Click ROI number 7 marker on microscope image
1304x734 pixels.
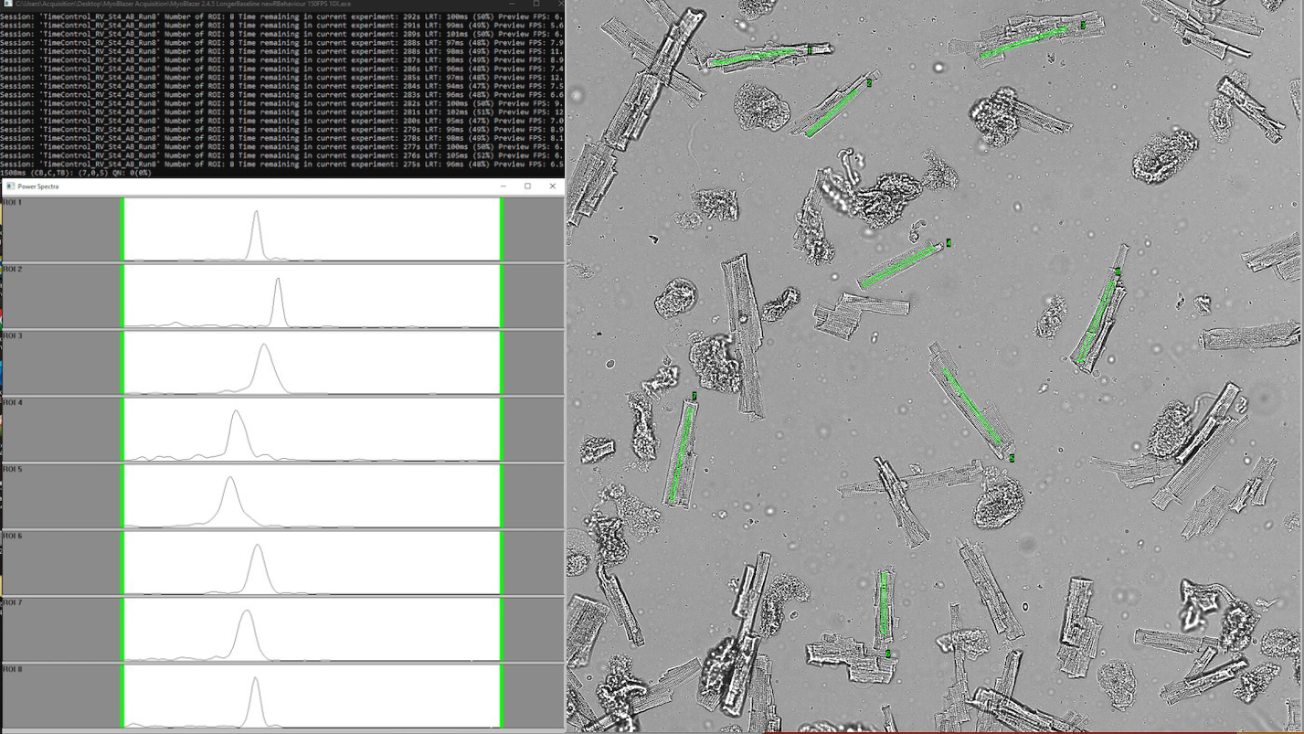pos(694,396)
